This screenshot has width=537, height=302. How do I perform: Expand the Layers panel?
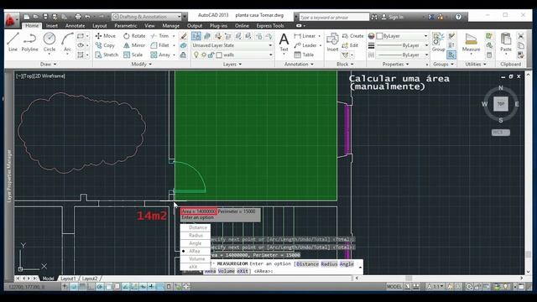coord(232,64)
